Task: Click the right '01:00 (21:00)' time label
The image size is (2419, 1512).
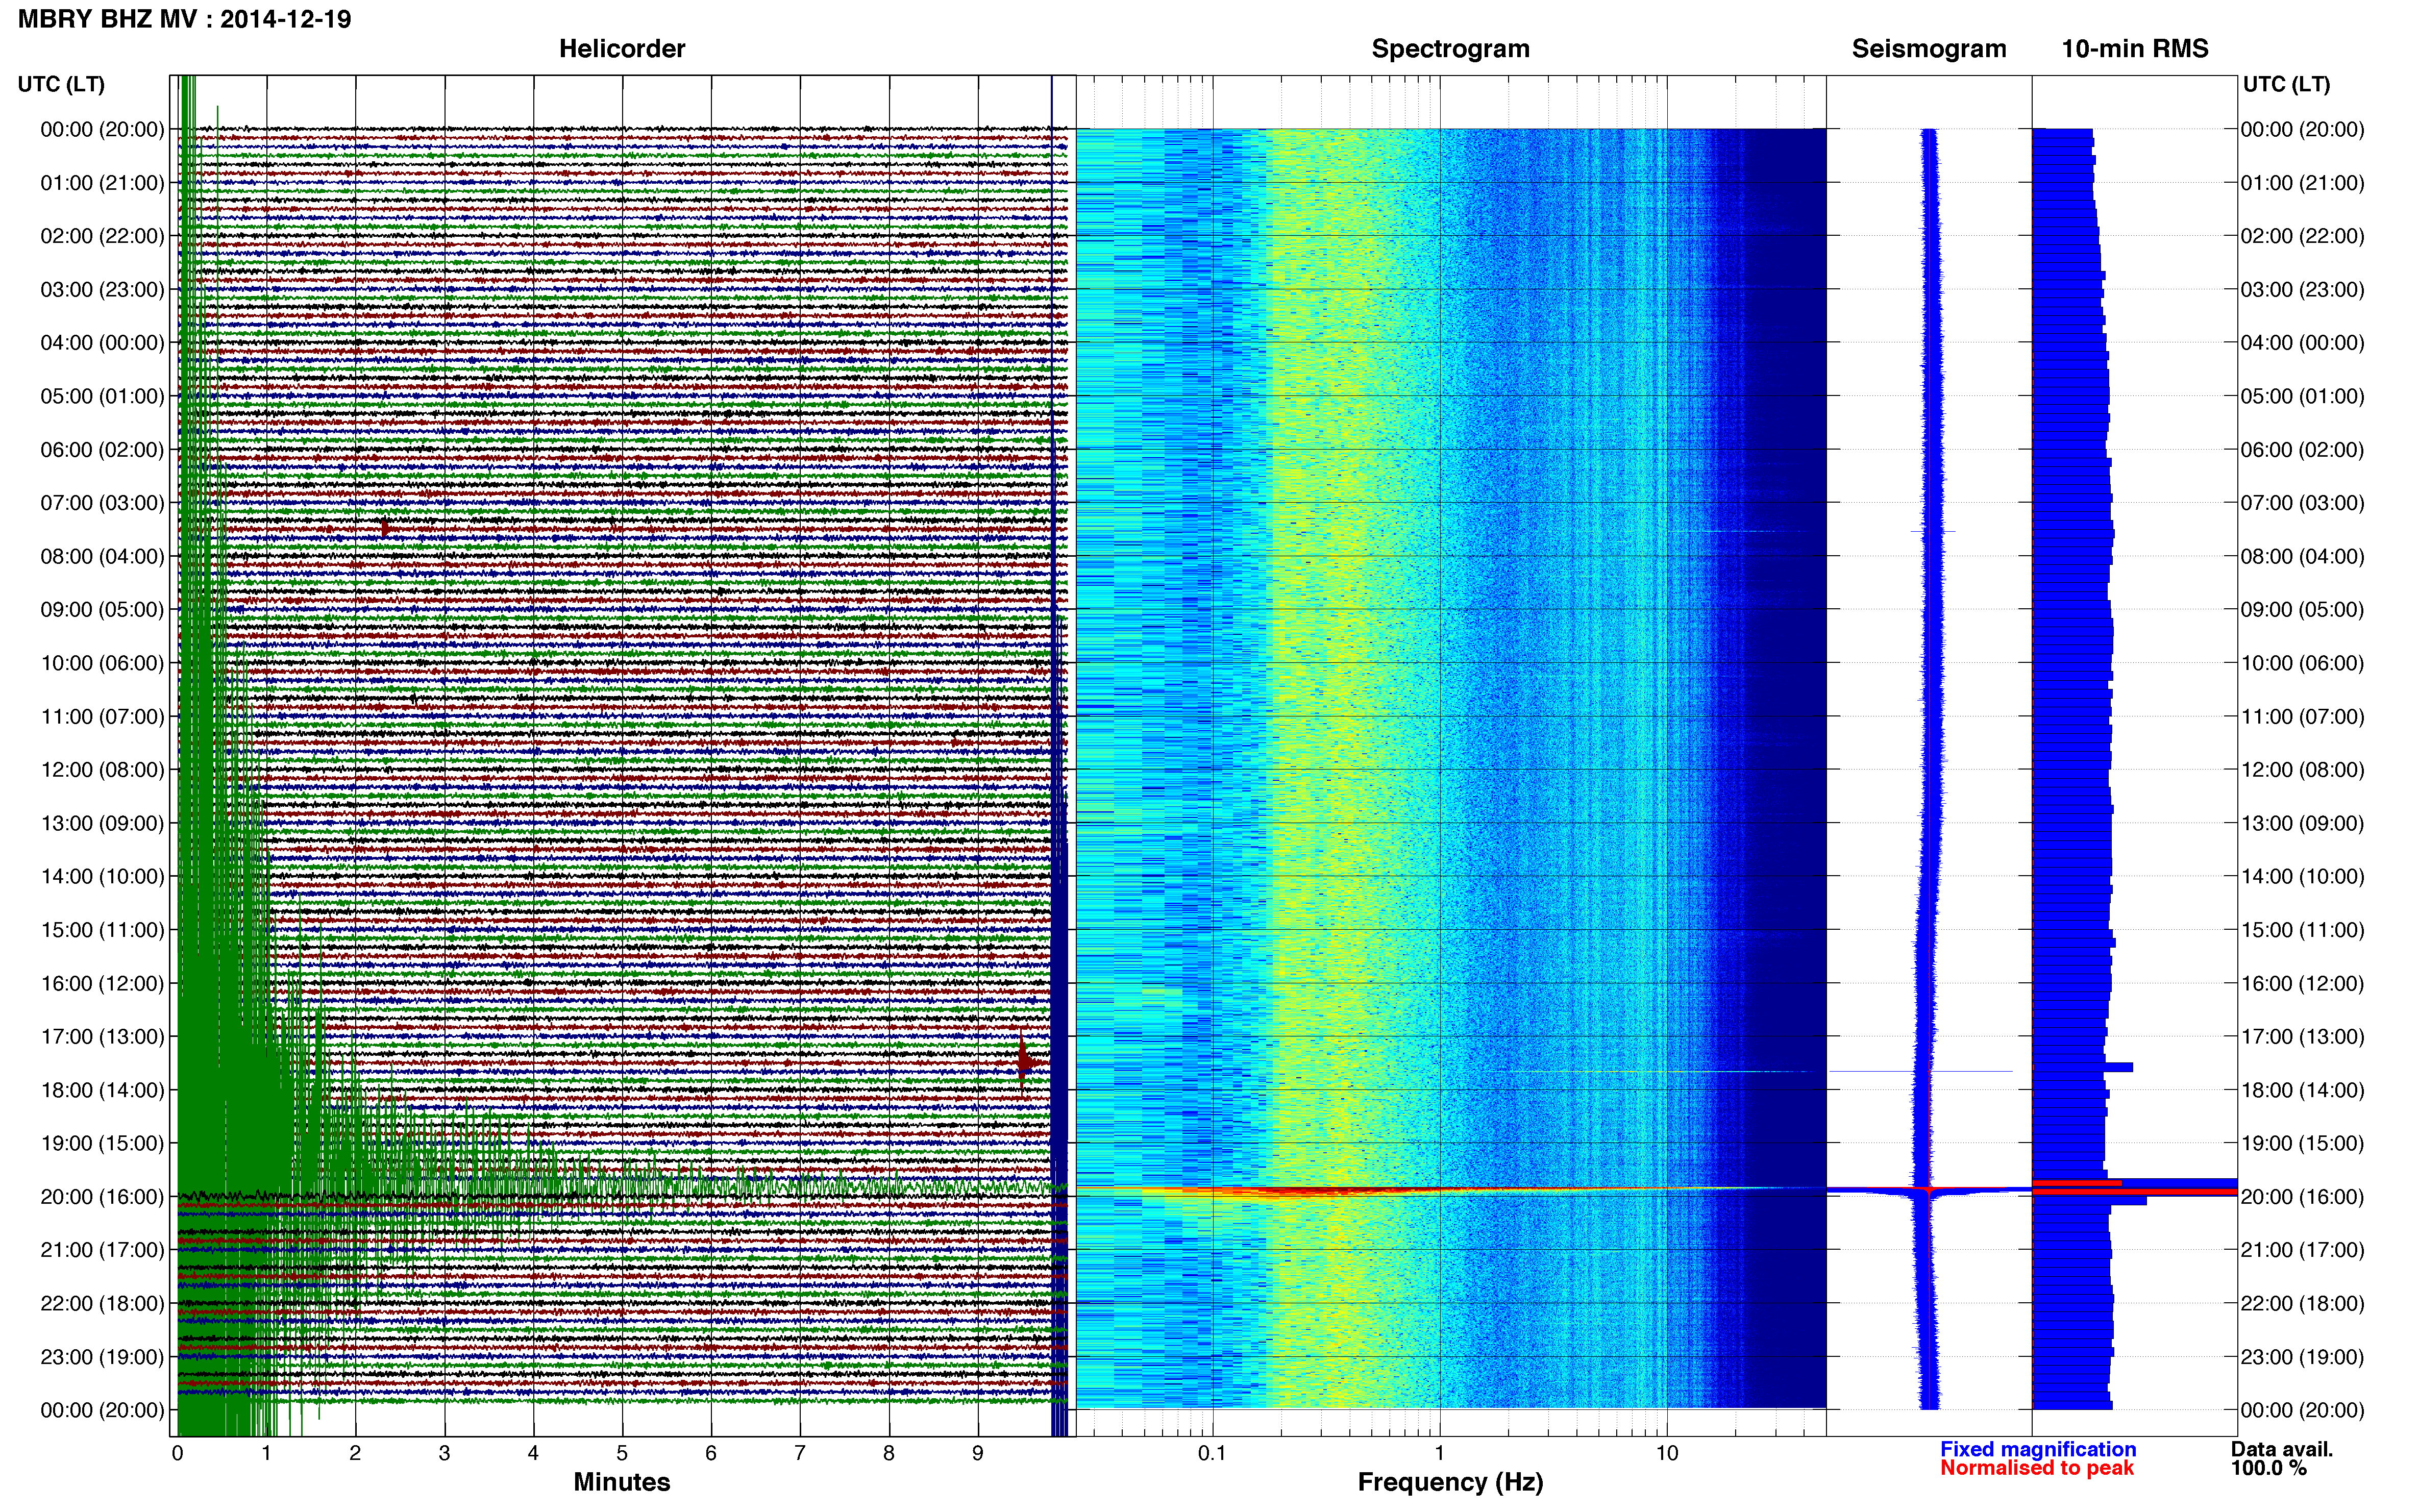Action: pos(2303,183)
